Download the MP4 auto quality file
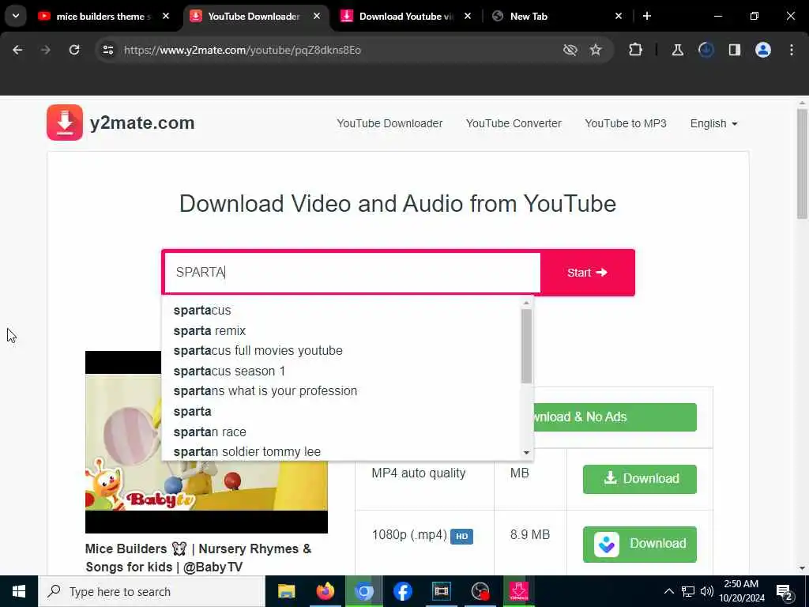 tap(639, 479)
